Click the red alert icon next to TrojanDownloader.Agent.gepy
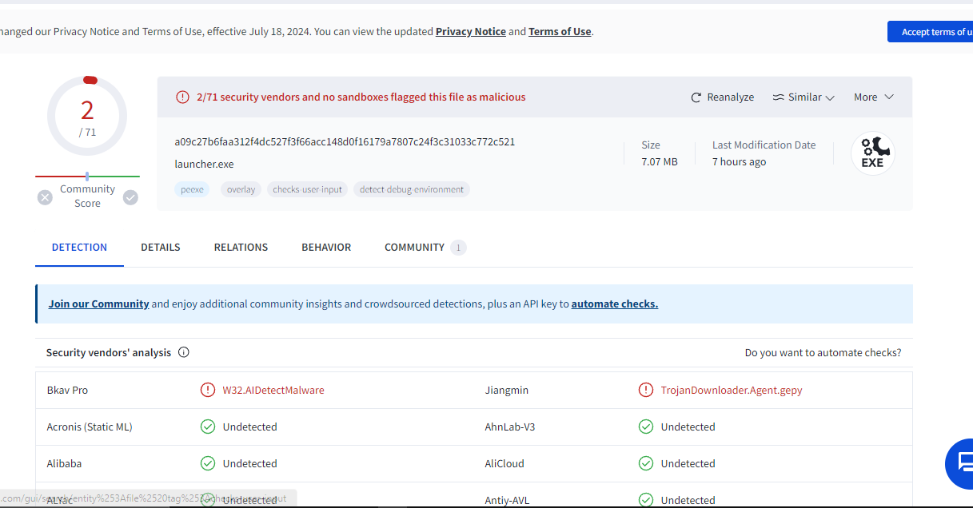Image resolution: width=973 pixels, height=508 pixels. (x=646, y=391)
